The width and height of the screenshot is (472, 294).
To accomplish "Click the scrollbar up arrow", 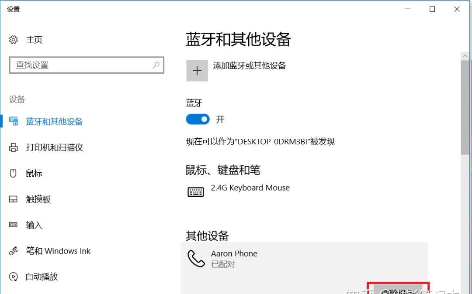I will pyautogui.click(x=465, y=56).
